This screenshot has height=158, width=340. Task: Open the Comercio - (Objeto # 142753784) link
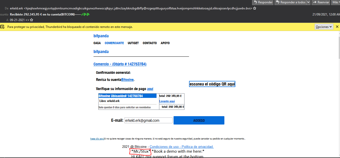pyautogui.click(x=120, y=64)
